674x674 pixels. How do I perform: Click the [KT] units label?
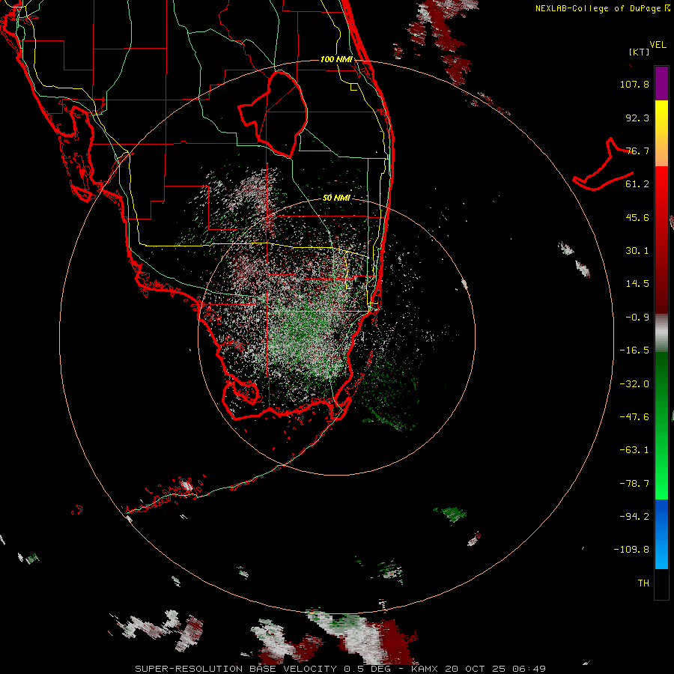[x=640, y=52]
